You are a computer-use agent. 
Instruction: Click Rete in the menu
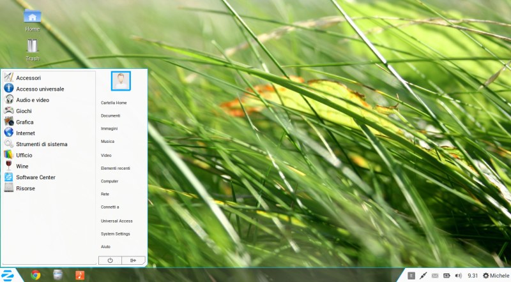click(x=105, y=194)
